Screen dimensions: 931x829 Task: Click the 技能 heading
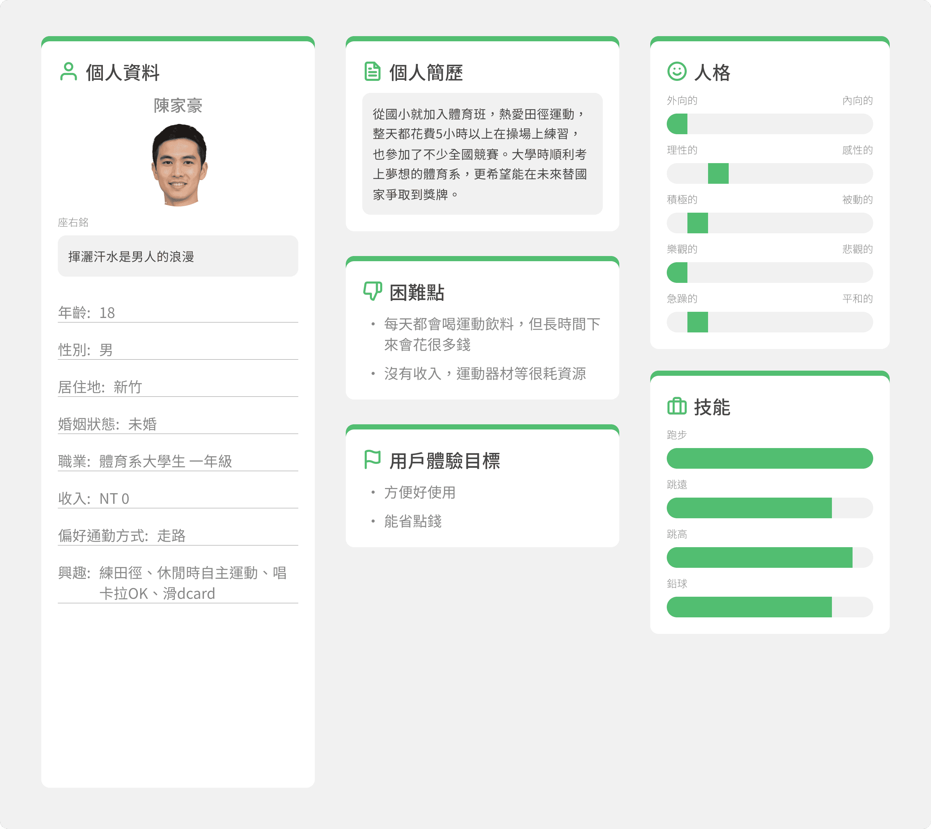tap(712, 407)
